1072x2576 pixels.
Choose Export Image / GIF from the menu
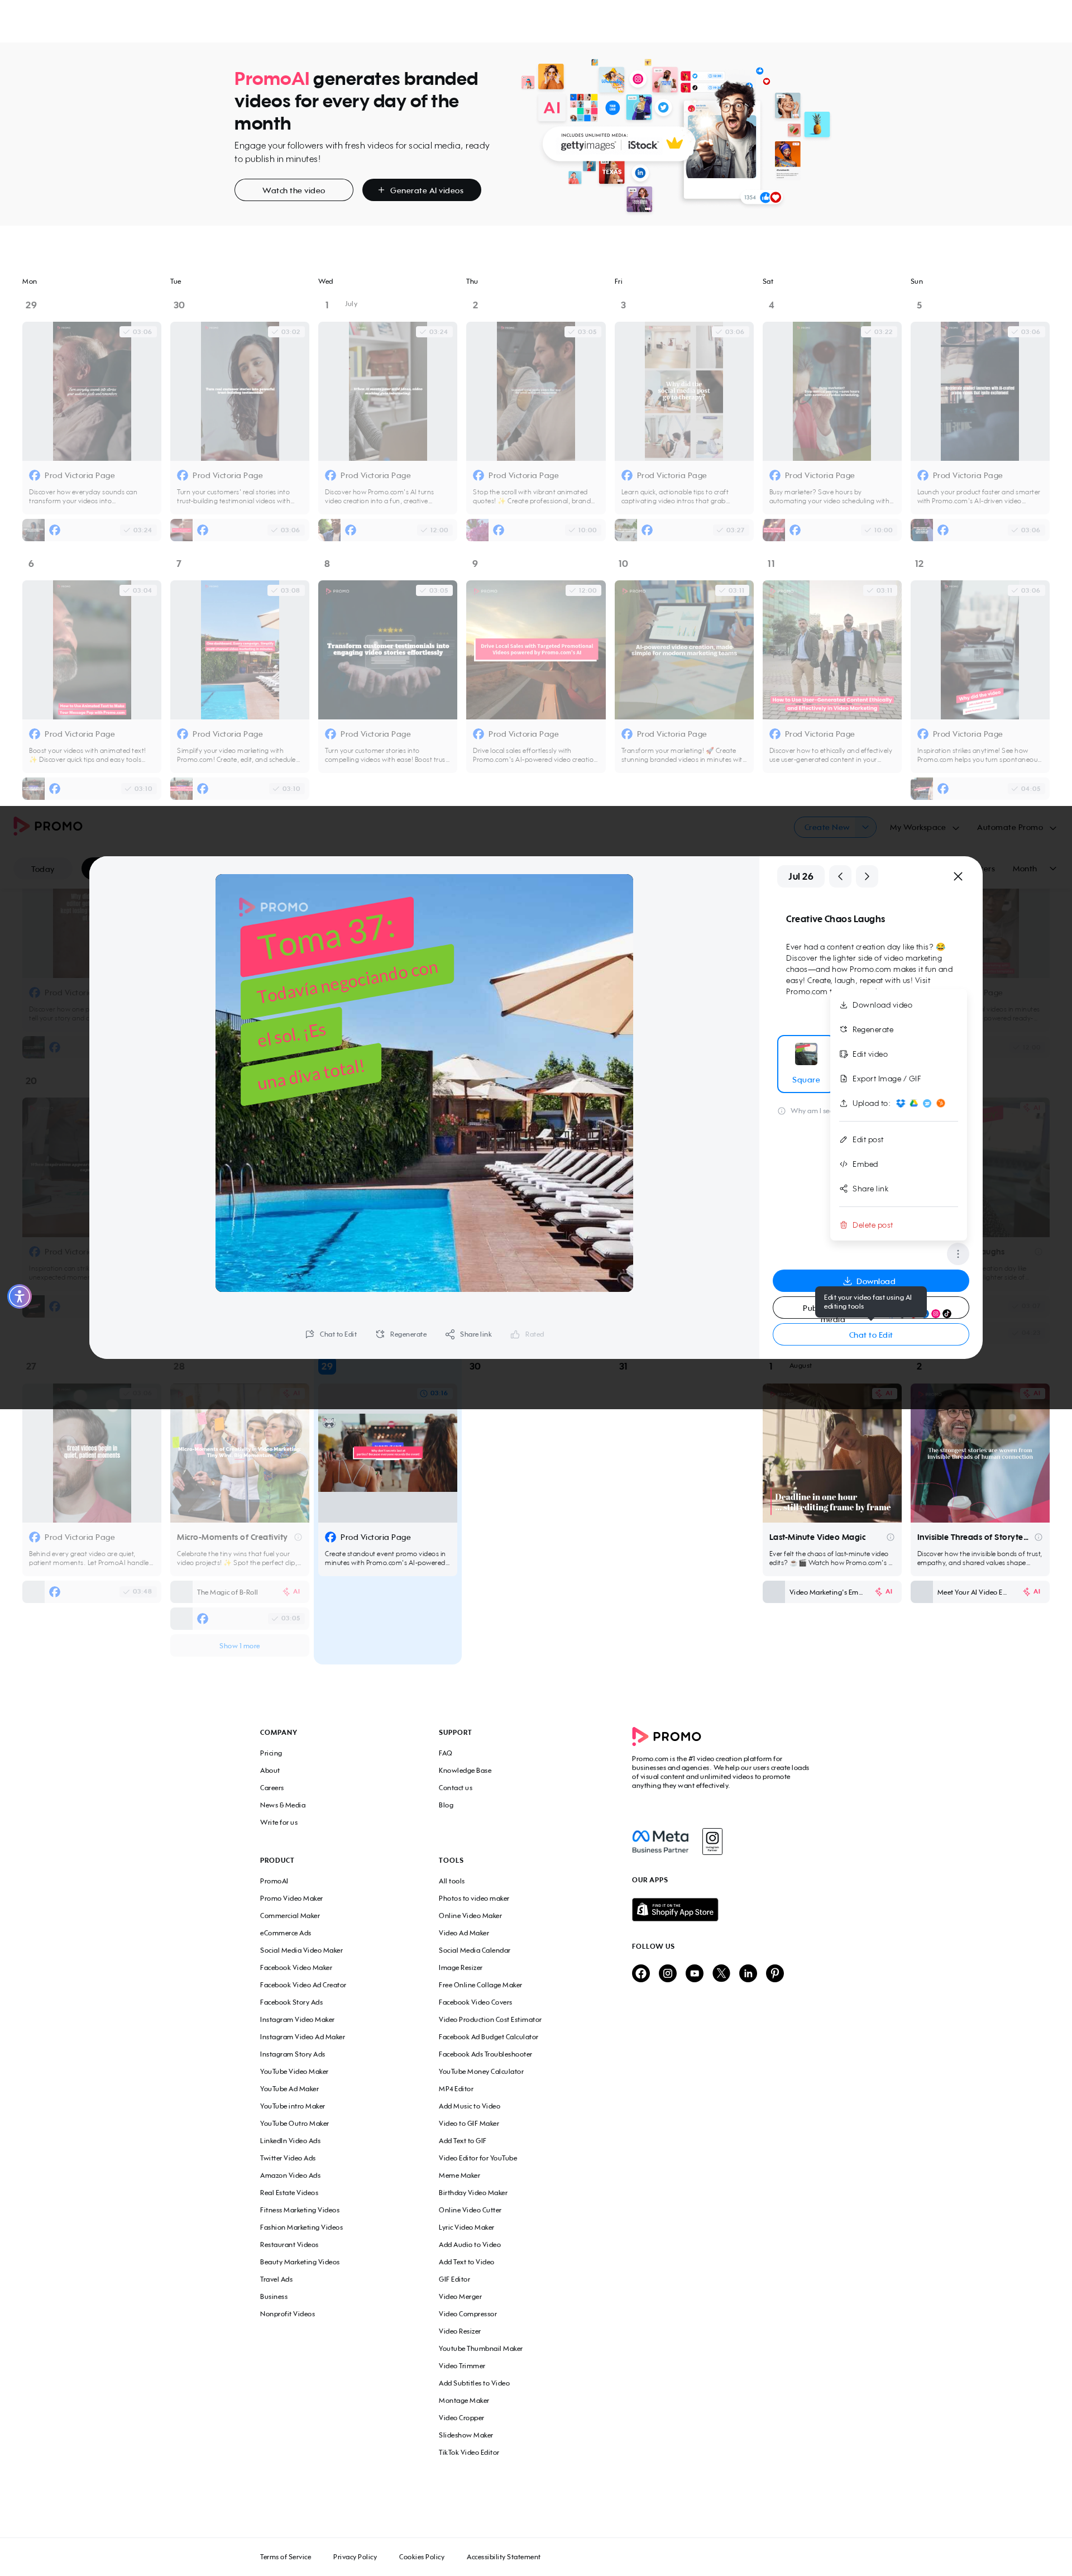point(898,1078)
